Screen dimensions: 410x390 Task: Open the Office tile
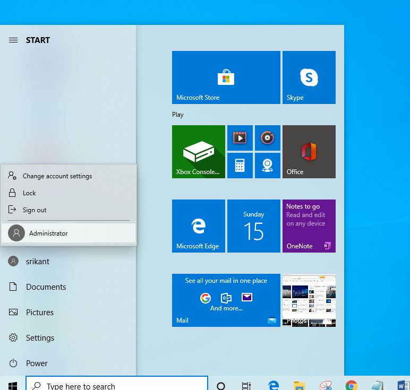pyautogui.click(x=309, y=152)
